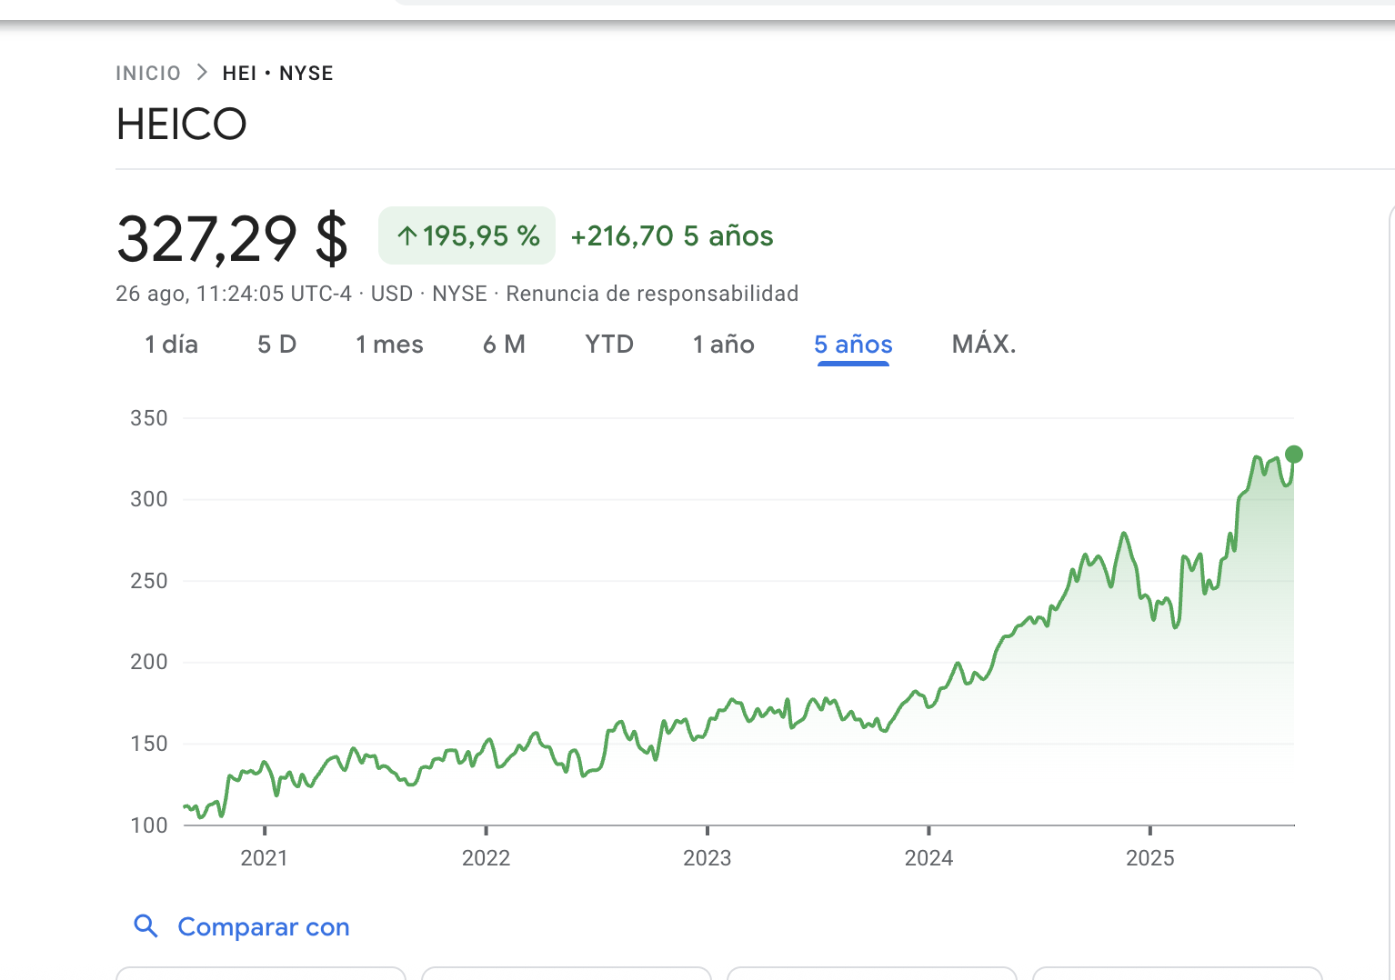Click the 327,29 $ price value
The height and width of the screenshot is (980, 1395).
[x=233, y=239]
